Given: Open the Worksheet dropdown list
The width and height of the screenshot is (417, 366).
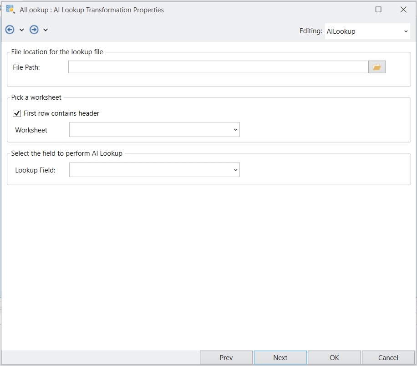Looking at the screenshot, I should tap(235, 130).
